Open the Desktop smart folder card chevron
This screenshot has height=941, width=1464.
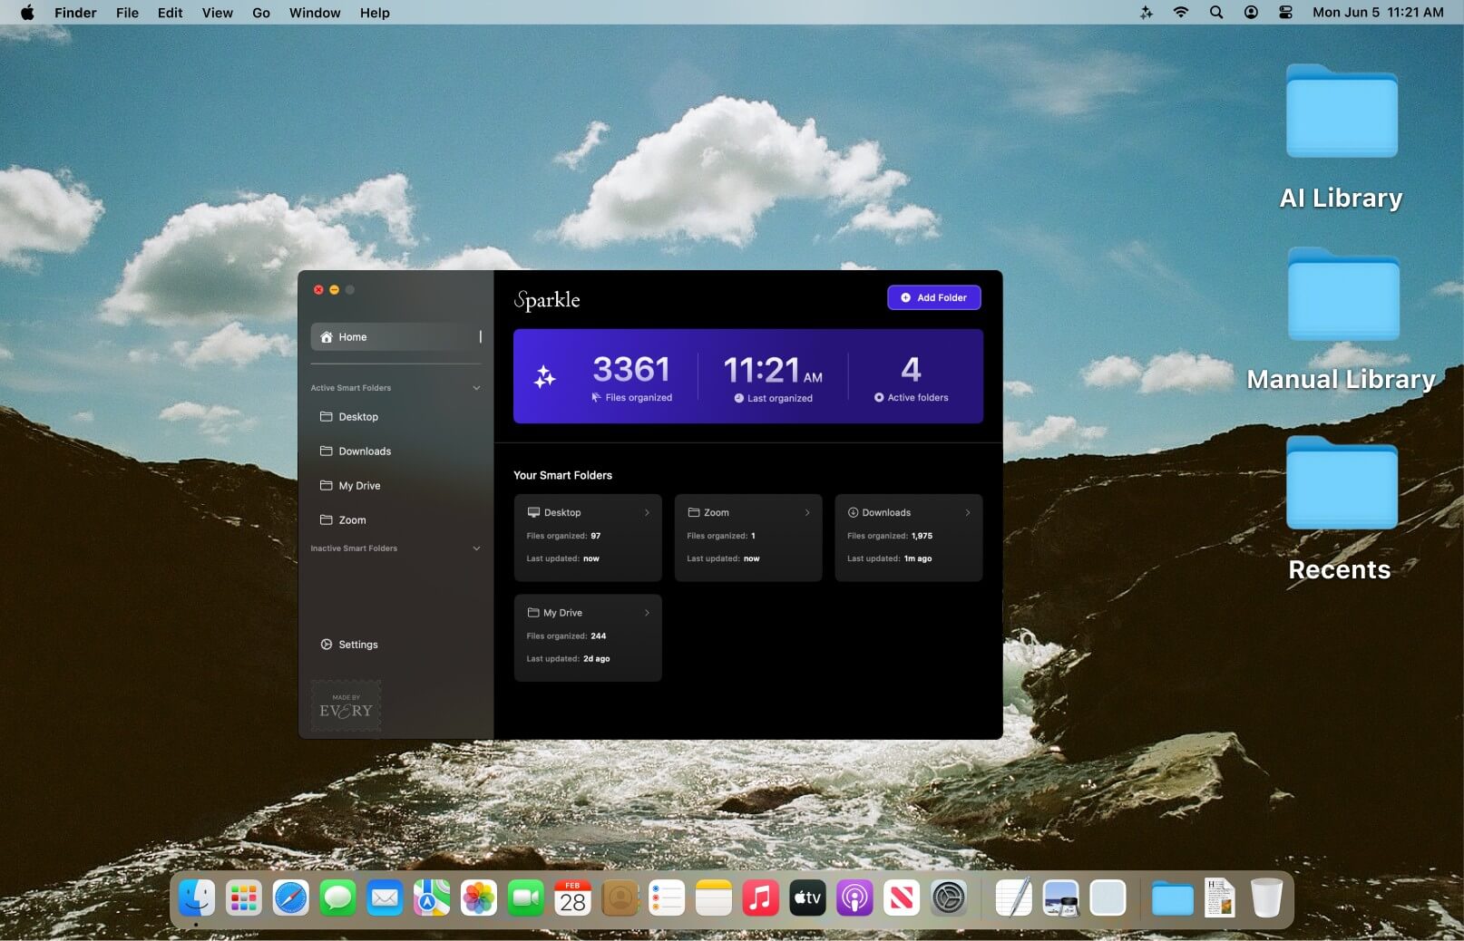[647, 513]
